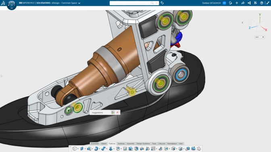Viewport: 271px width, 152px height.
Task: Expand the search field options arrow
Action: (156, 3)
